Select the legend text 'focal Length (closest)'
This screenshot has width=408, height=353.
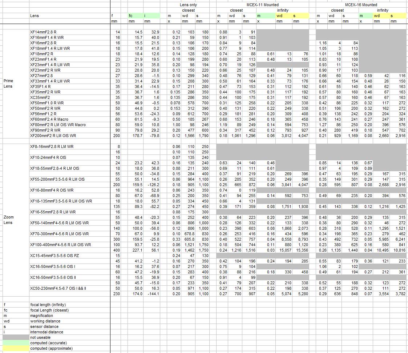tap(49, 310)
